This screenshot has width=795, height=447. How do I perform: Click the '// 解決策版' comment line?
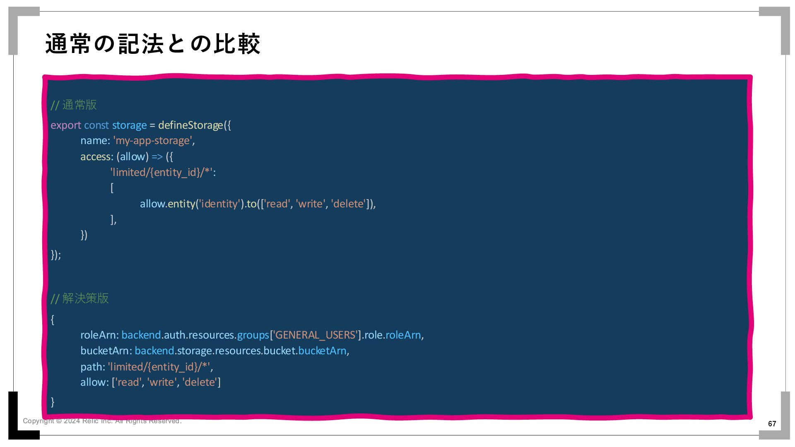point(79,298)
